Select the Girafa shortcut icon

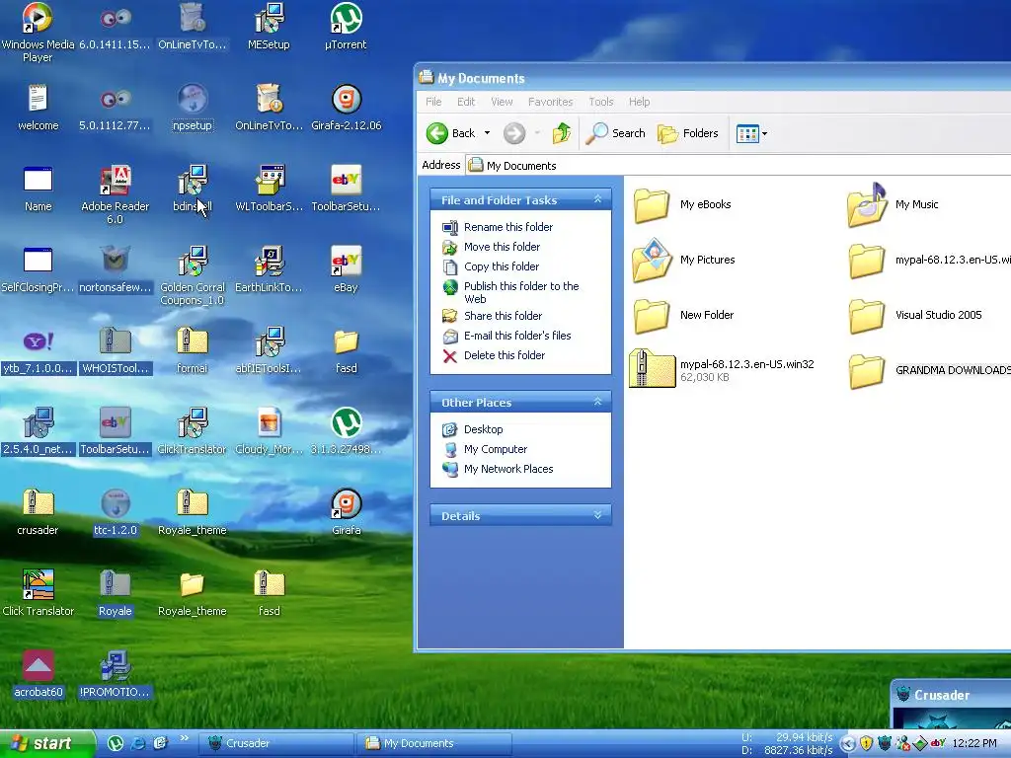(347, 503)
